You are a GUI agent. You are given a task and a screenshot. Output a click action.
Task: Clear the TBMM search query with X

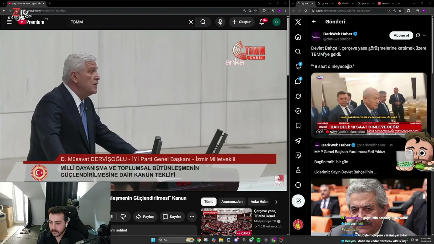click(191, 22)
